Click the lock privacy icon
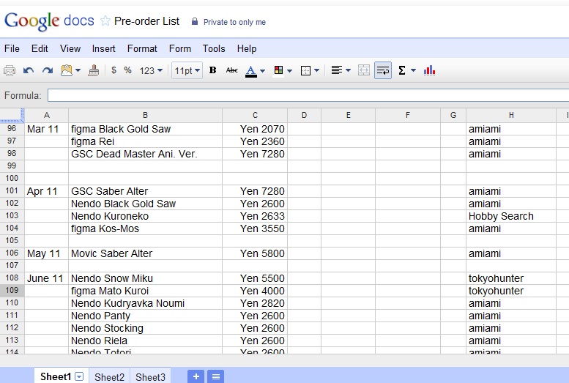 (195, 22)
